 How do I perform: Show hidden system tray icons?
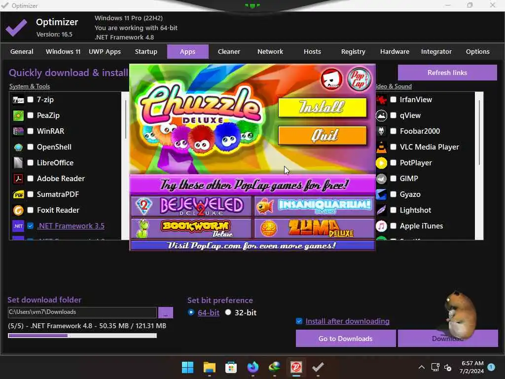click(x=421, y=367)
